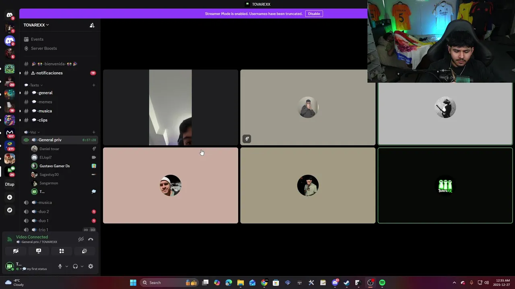Join the musica voice channel
The width and height of the screenshot is (515, 289).
(x=60, y=202)
